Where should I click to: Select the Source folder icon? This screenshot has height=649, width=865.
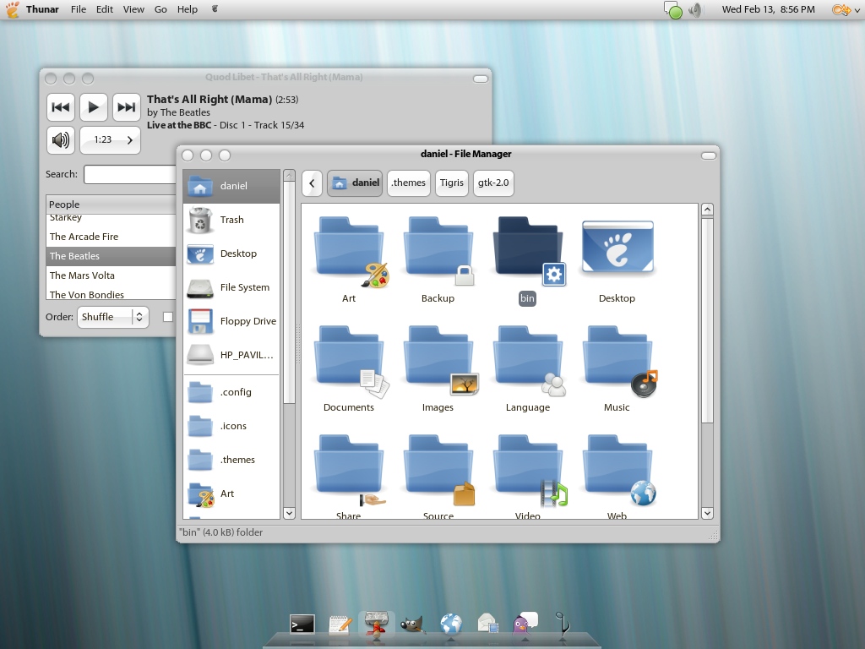[438, 470]
